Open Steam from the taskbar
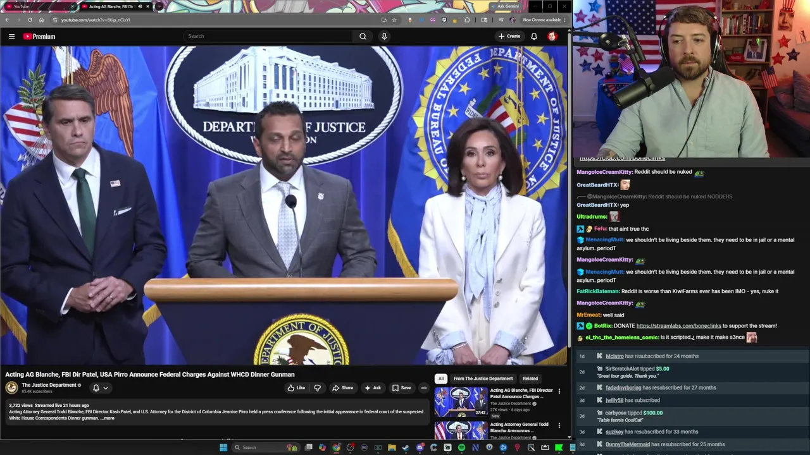This screenshot has height=455, width=810. coord(406,447)
